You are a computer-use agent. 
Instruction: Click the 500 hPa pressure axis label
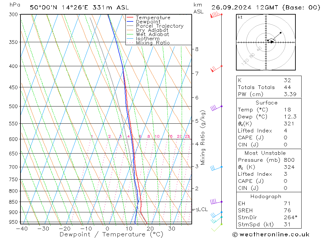[x=13, y=106]
